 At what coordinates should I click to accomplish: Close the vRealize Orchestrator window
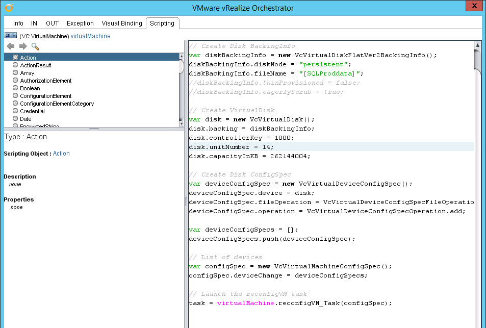474,6
